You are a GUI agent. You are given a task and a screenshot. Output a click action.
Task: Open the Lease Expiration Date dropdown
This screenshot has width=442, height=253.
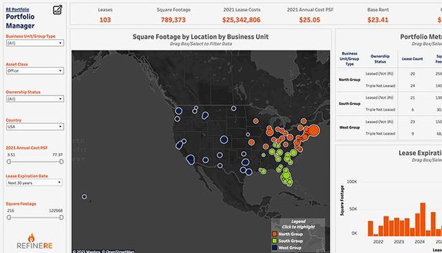point(35,182)
